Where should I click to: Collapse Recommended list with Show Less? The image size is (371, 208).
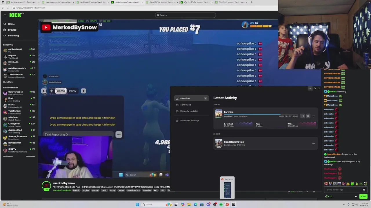tap(30, 157)
